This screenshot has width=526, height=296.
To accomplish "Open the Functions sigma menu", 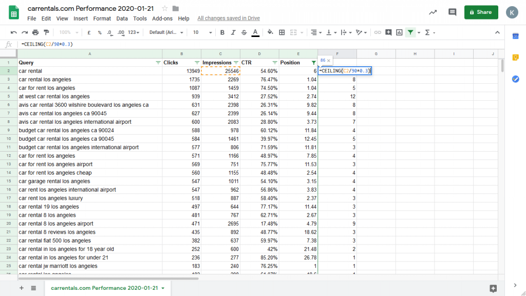I will click(x=430, y=32).
